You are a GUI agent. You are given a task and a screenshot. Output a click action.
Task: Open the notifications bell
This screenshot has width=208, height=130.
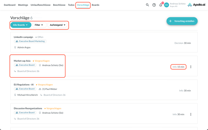tap(161, 5)
